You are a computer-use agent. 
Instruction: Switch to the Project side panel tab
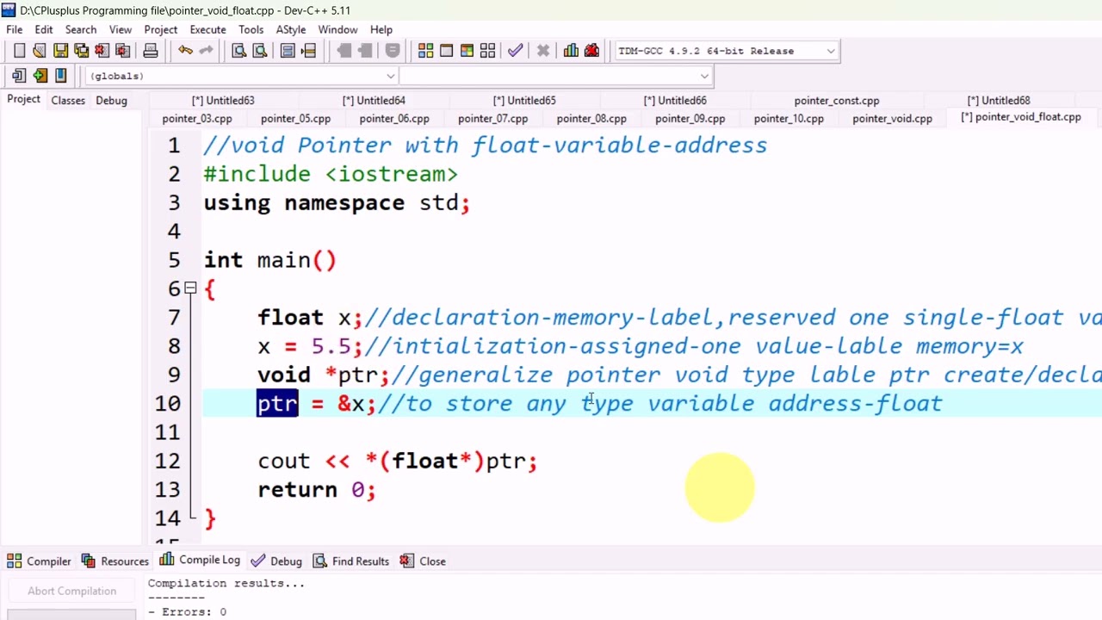coord(23,100)
